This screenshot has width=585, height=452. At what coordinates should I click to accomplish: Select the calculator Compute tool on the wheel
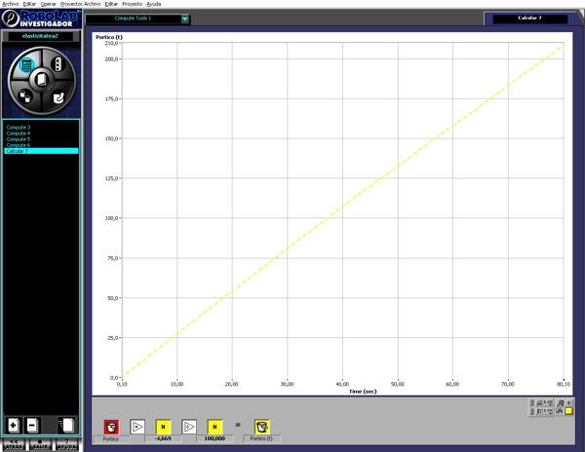click(26, 66)
